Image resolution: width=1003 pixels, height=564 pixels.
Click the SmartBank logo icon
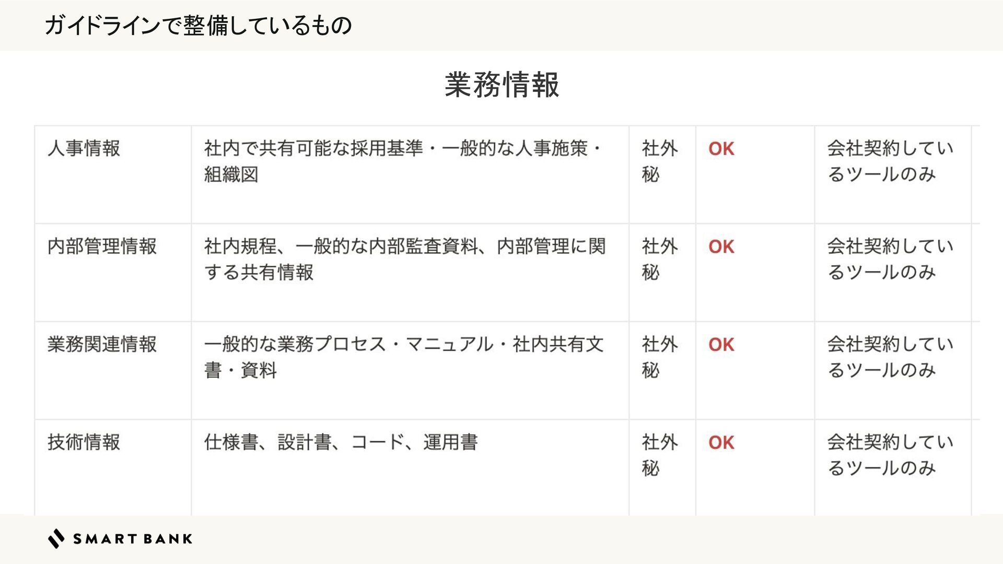pos(56,538)
